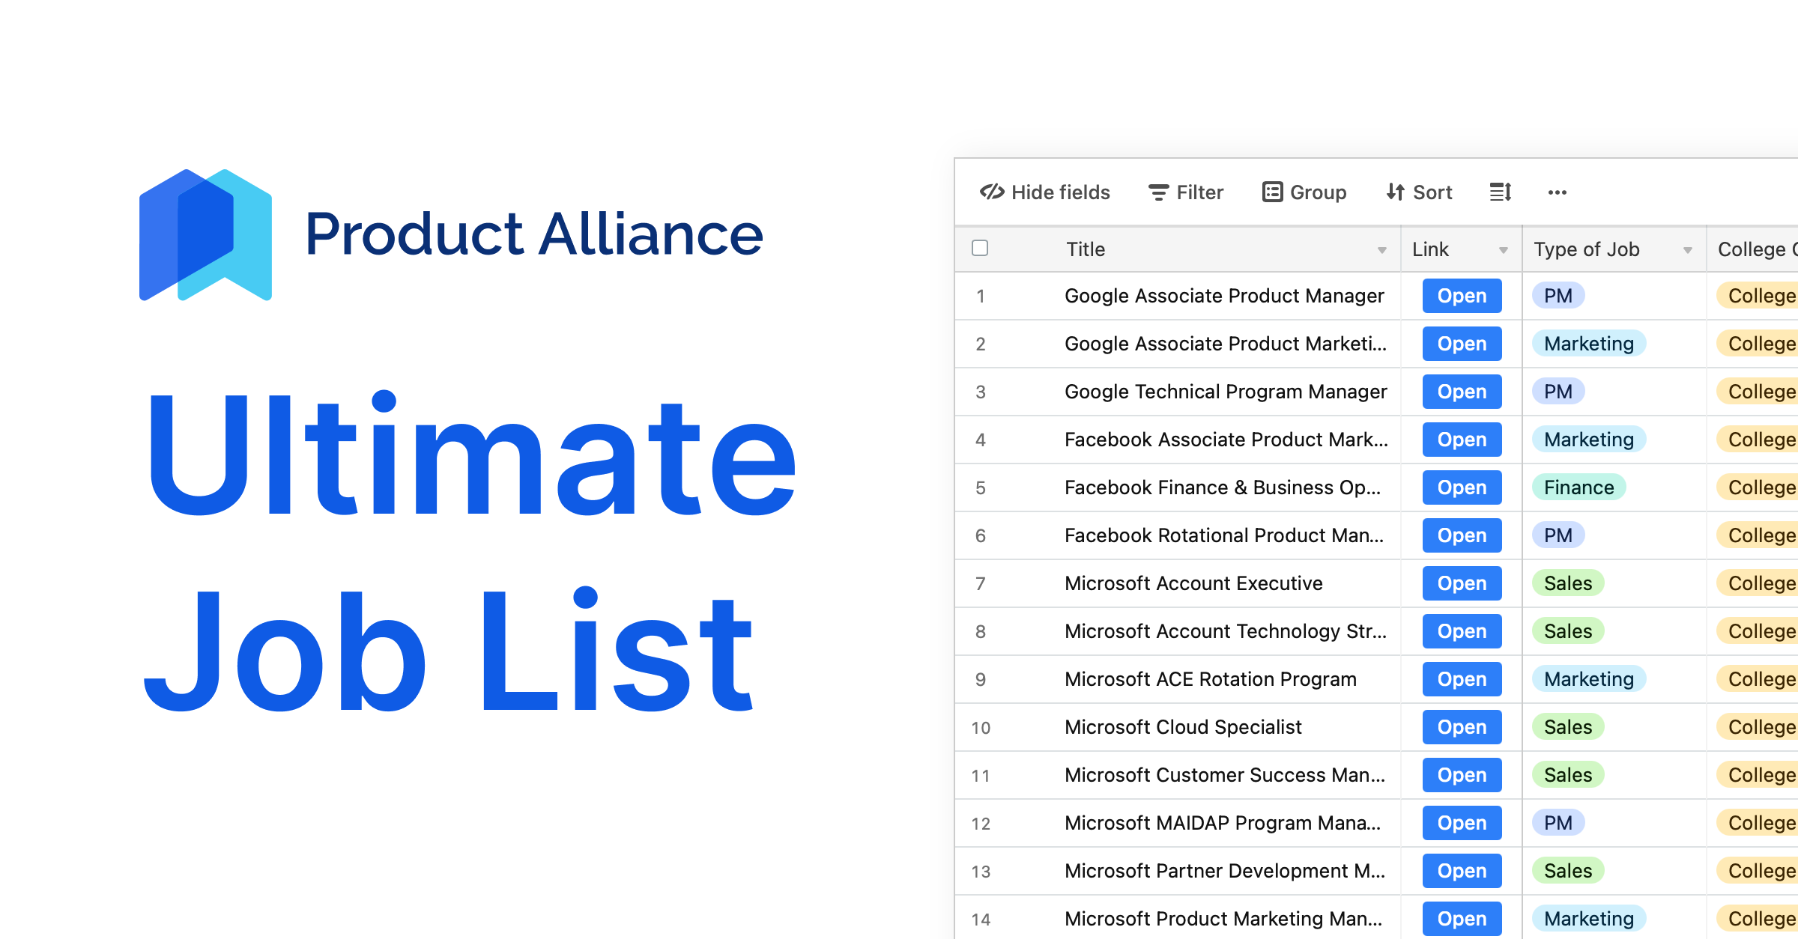Open the Google Associate Product Manager listing
Image resolution: width=1798 pixels, height=939 pixels.
coord(1461,295)
